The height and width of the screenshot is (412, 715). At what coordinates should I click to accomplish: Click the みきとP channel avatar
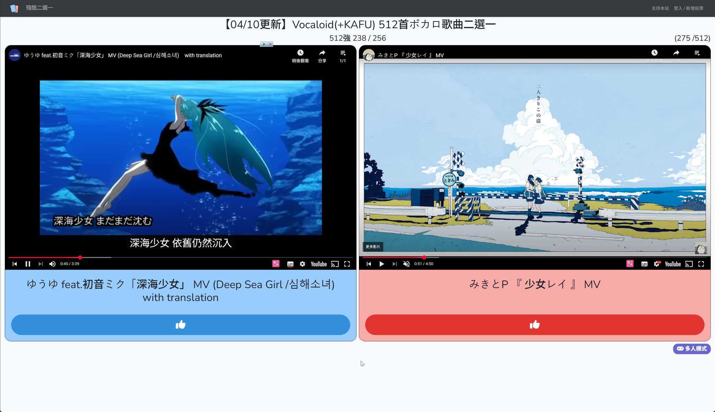click(x=369, y=55)
